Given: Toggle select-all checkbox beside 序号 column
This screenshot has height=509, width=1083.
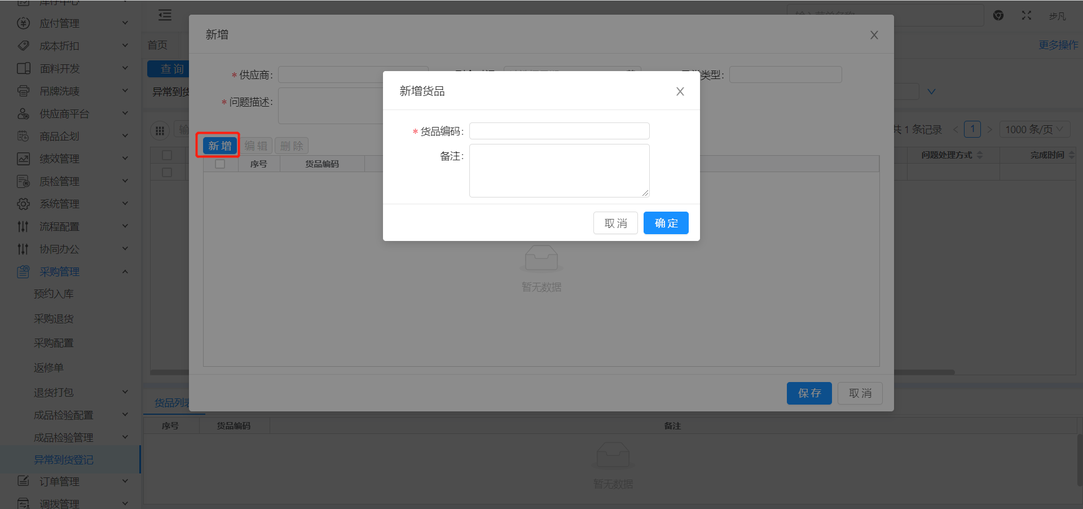Looking at the screenshot, I should [220, 164].
